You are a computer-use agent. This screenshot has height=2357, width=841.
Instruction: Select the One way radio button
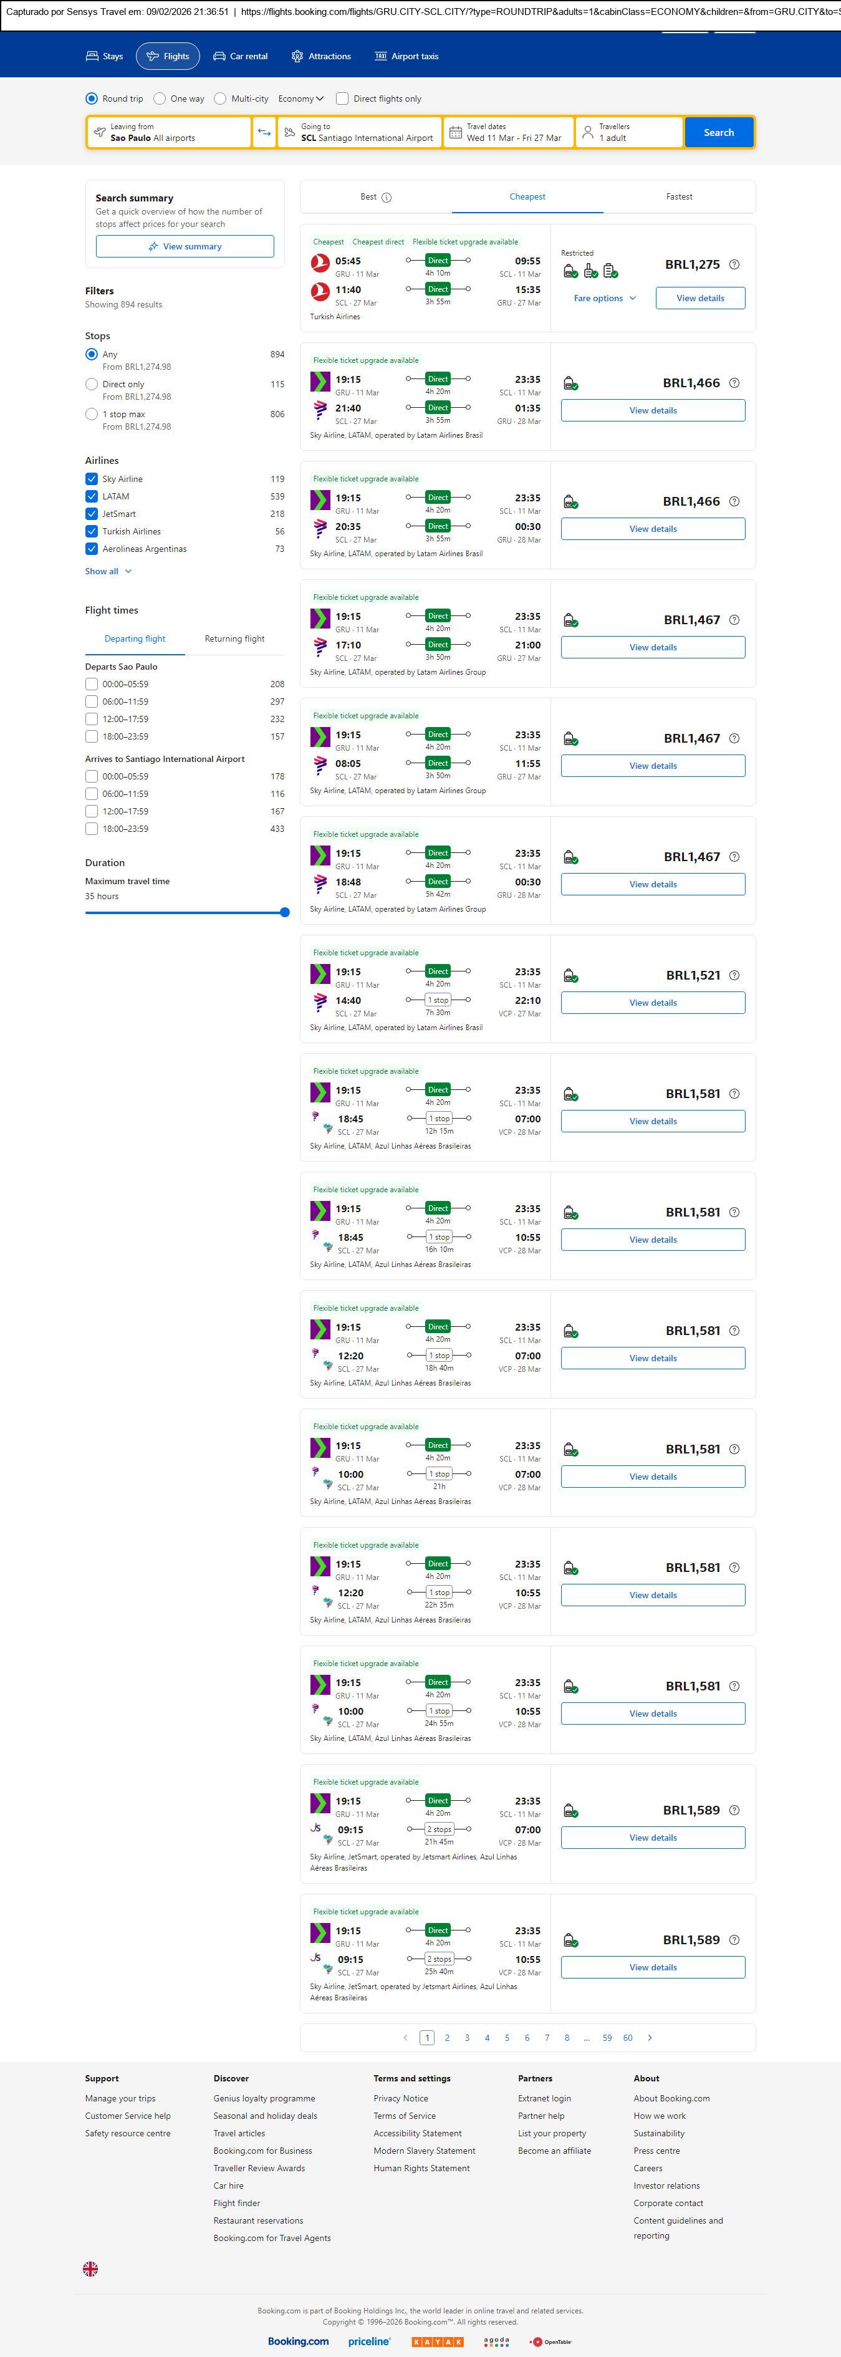[160, 99]
